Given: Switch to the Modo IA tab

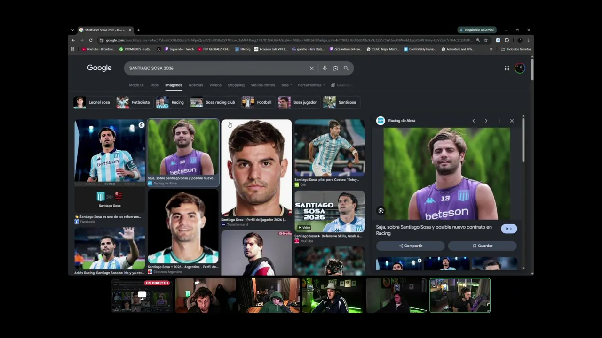Looking at the screenshot, I should (x=136, y=85).
